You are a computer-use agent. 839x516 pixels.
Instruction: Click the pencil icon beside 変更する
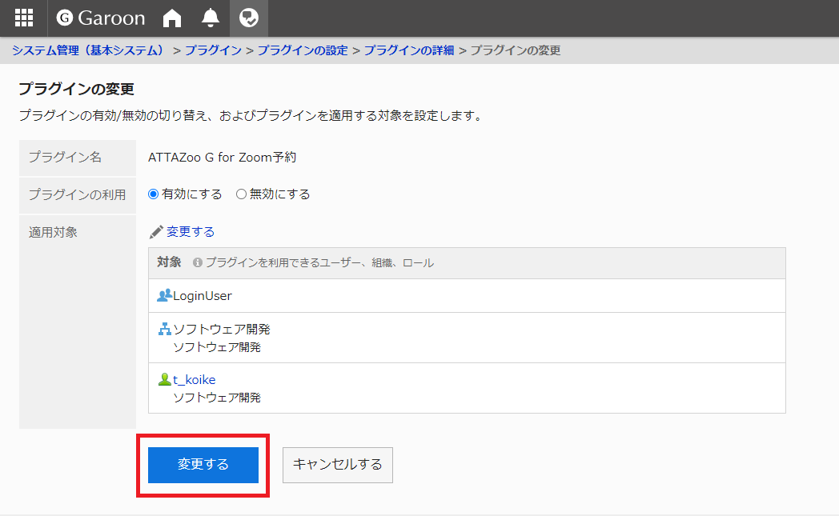156,232
